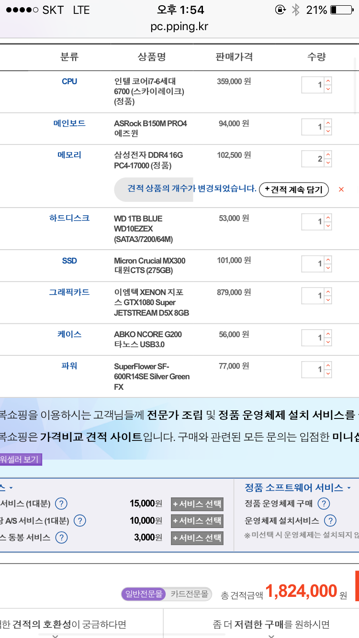Increase SSD quantity with up arrow
Screen dimensions: 359x638
(x=328, y=259)
